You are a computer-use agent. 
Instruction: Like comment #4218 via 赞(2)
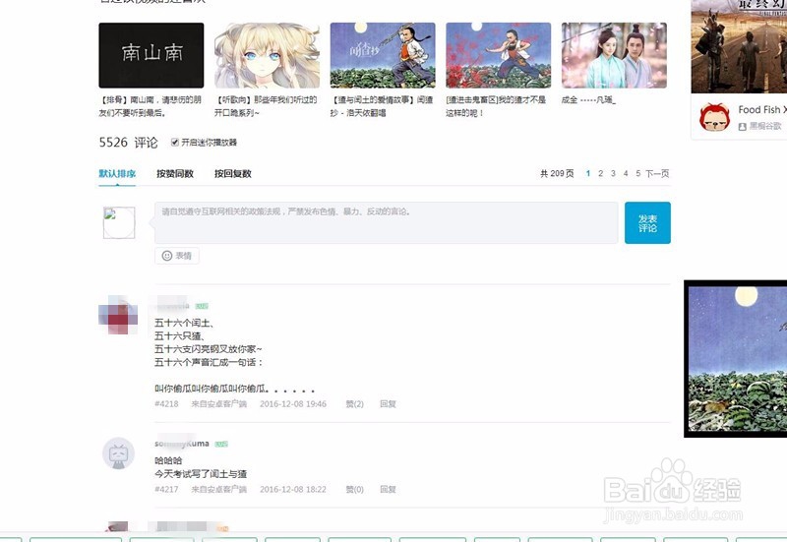click(354, 404)
